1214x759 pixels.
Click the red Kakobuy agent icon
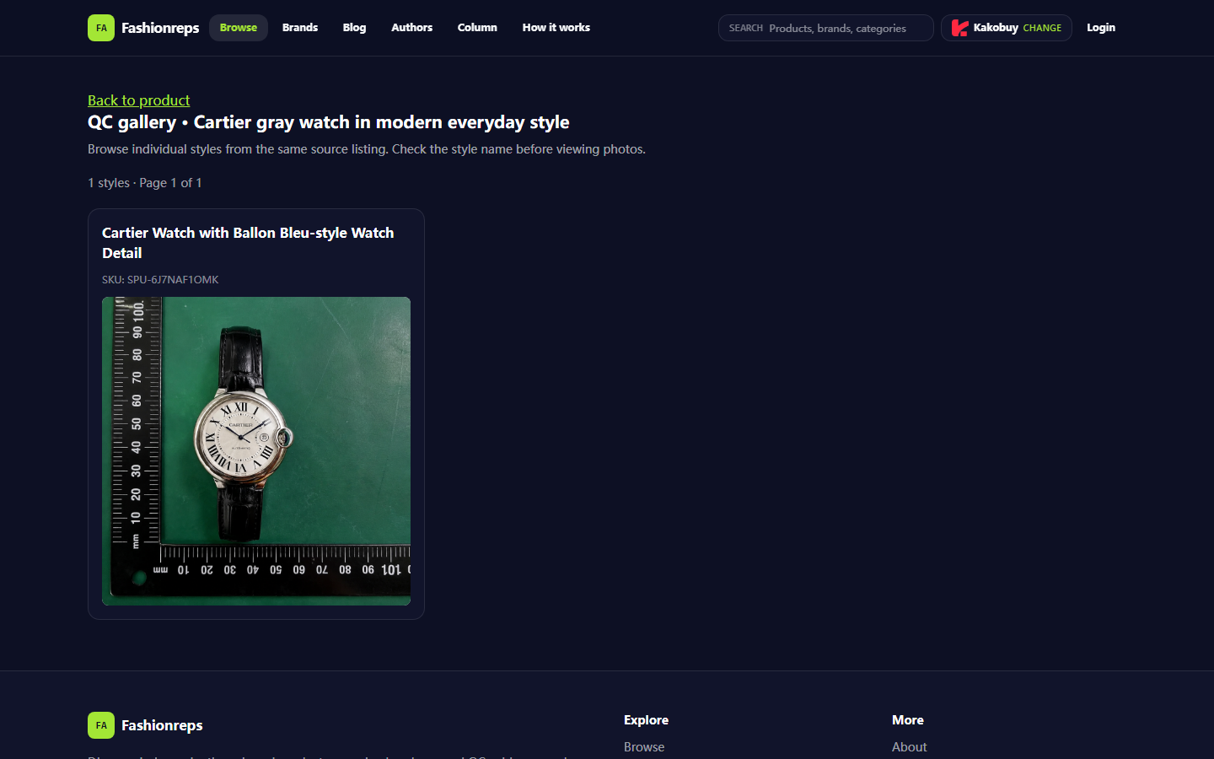point(959,28)
